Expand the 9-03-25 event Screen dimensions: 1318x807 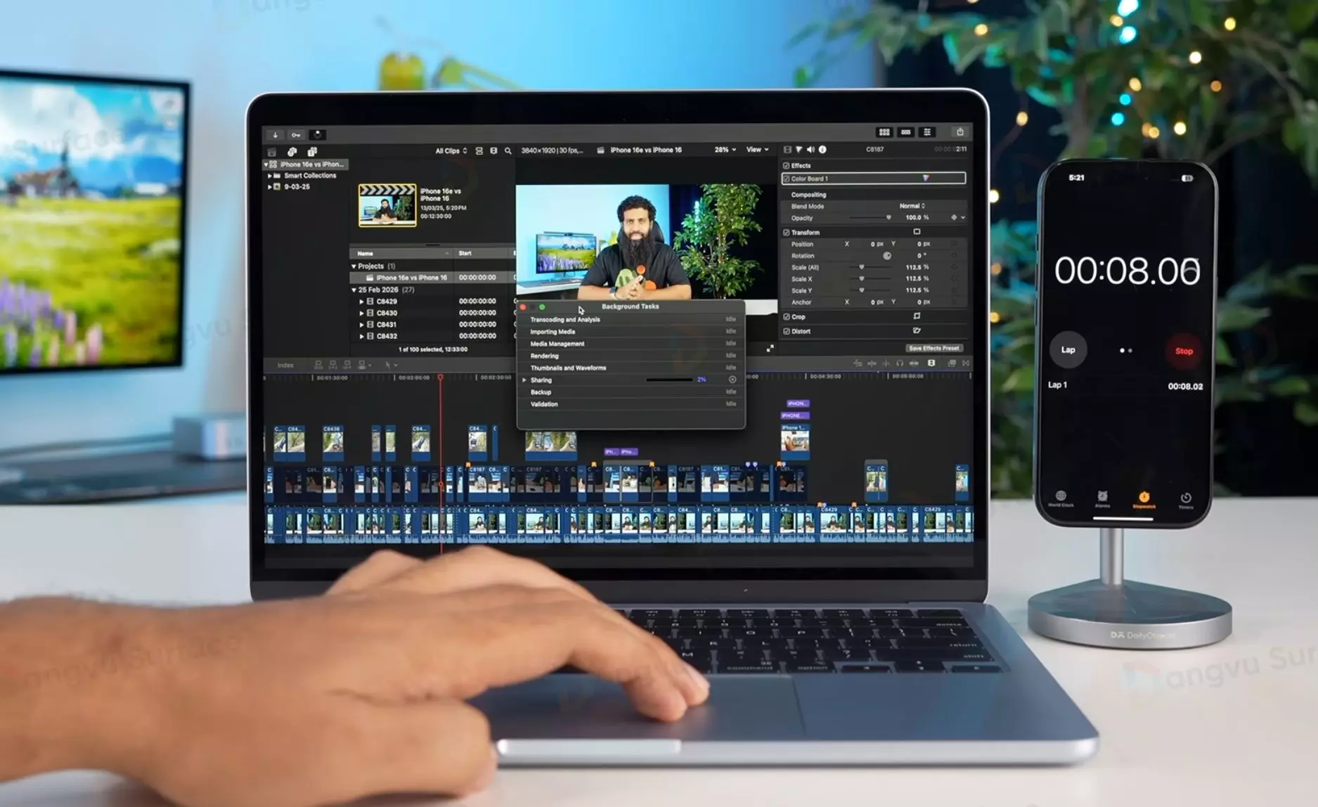[x=270, y=187]
